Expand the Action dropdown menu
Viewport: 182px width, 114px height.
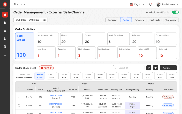click(168, 68)
